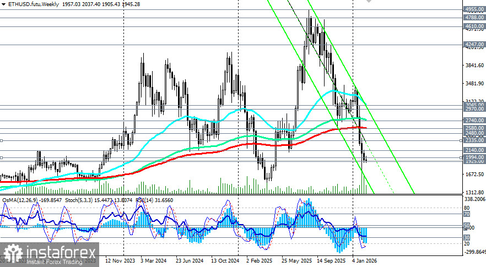Grab the left-end handle of the 2335.00 line
Screen dimensions: 486x267
click(x=1, y=140)
